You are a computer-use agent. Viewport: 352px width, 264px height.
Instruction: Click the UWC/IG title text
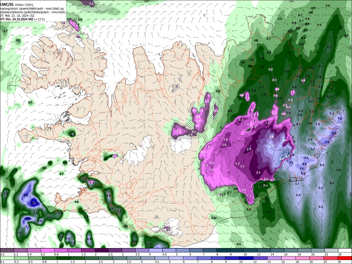[7, 5]
